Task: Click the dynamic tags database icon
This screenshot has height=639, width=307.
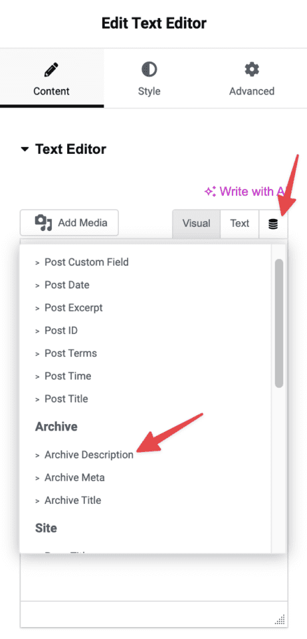Action: click(273, 224)
